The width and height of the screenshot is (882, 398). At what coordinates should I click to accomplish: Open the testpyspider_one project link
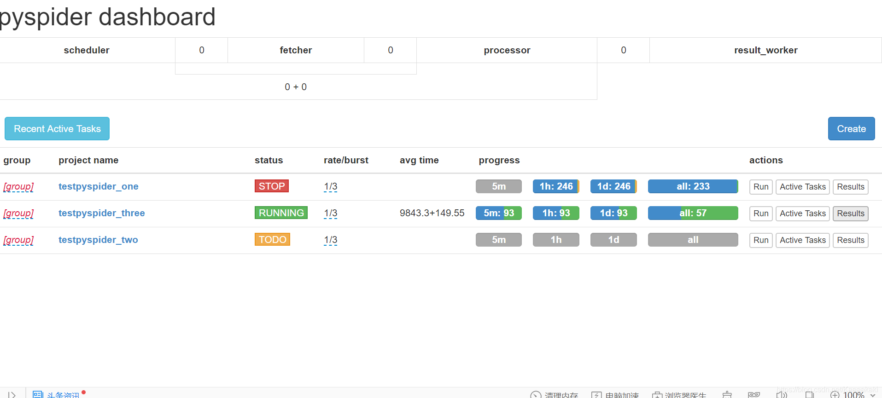98,186
